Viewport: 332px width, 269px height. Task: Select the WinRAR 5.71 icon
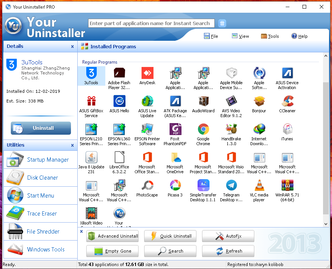[287, 185]
